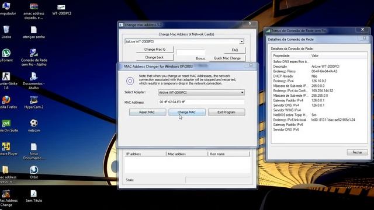Click the Host name column header

point(228,154)
